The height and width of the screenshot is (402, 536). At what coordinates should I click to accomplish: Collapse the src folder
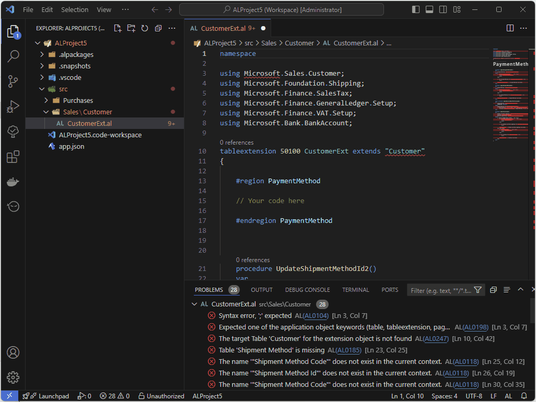(x=42, y=89)
